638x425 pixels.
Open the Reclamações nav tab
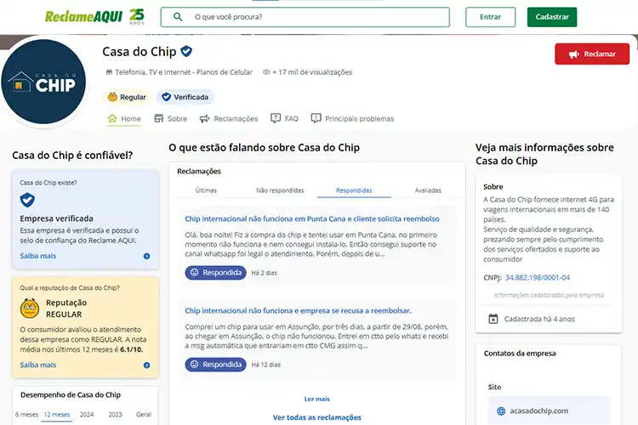229,119
